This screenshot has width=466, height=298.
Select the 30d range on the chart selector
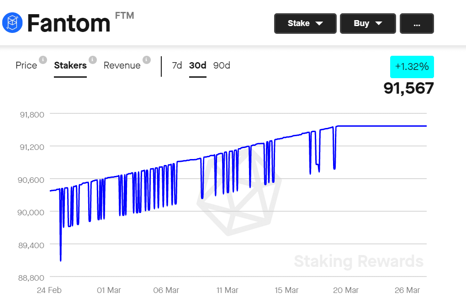(x=197, y=65)
